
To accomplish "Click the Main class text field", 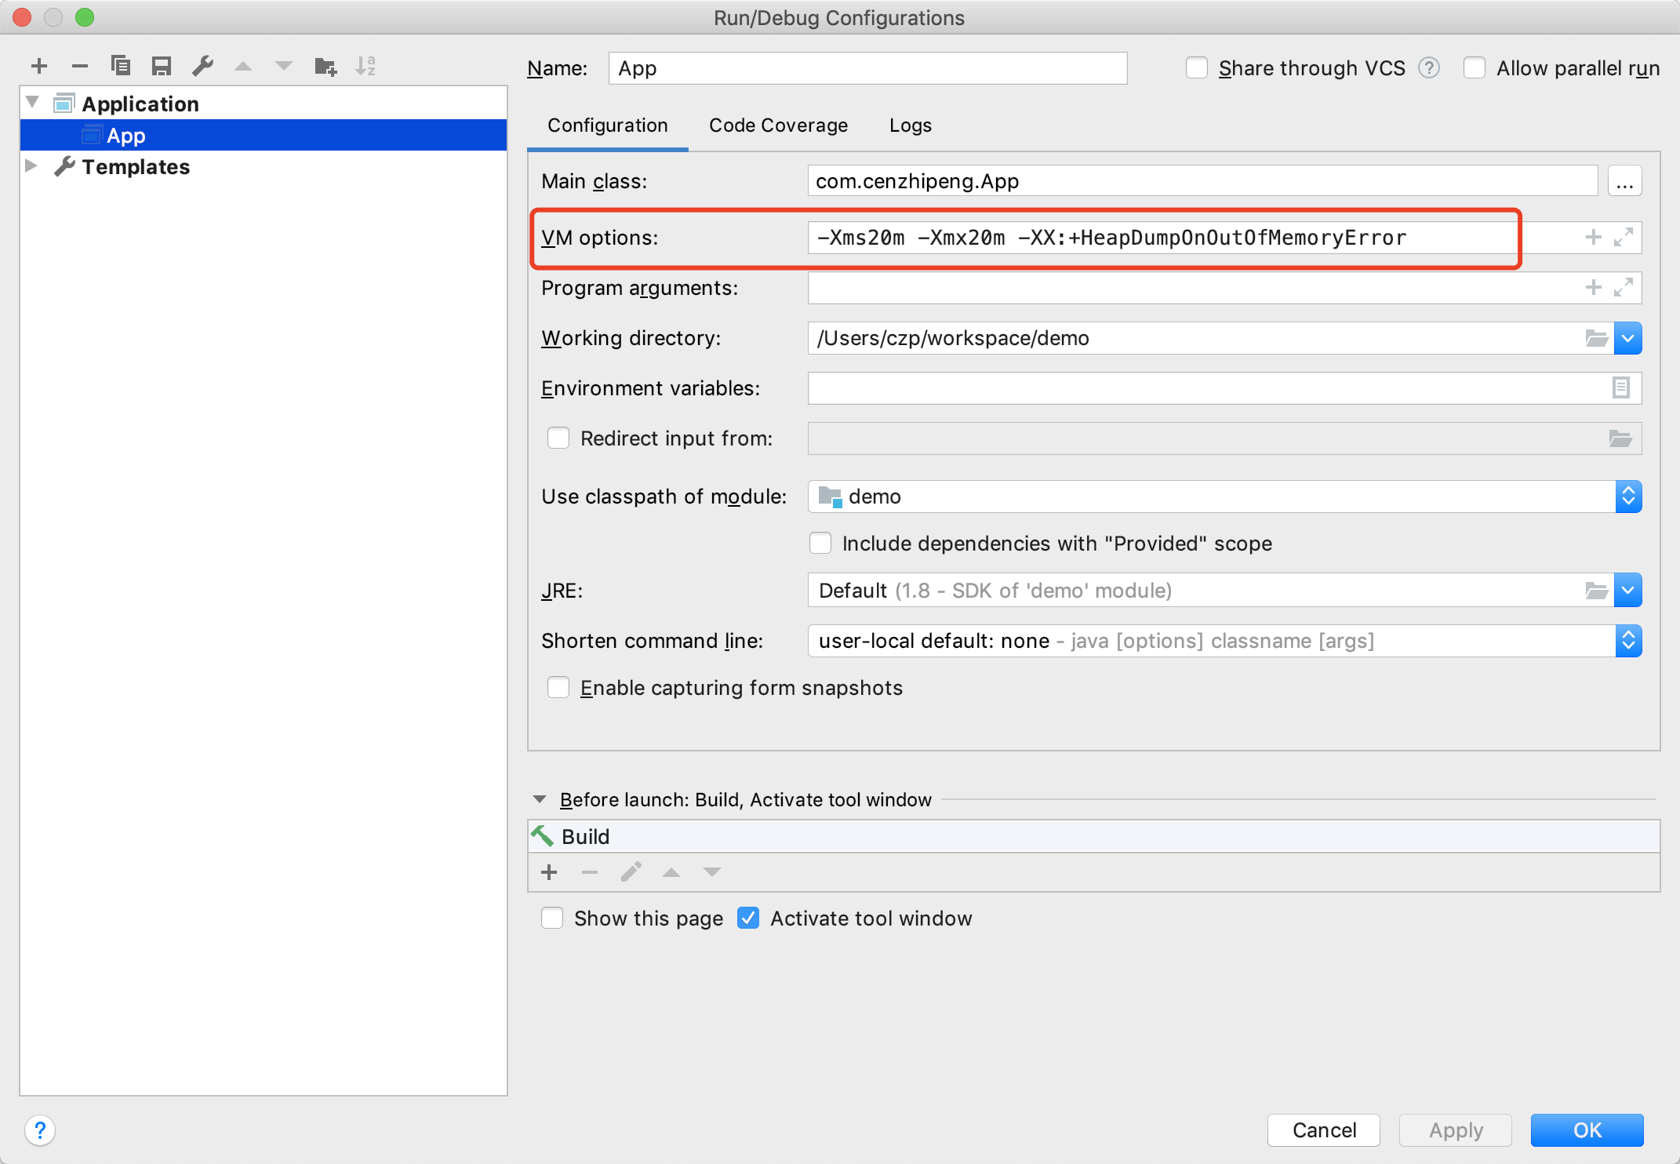I will click(1202, 181).
